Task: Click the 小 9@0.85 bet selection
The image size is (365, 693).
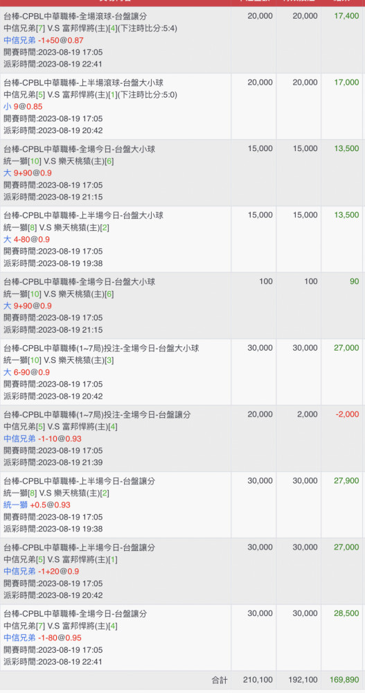Action: click(23, 107)
